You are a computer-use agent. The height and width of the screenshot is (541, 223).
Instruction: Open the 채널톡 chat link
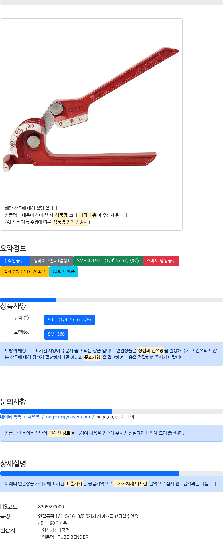(34, 417)
